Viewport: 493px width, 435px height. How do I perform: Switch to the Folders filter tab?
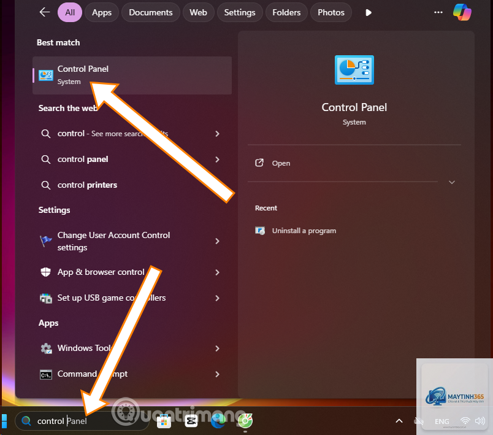click(286, 12)
